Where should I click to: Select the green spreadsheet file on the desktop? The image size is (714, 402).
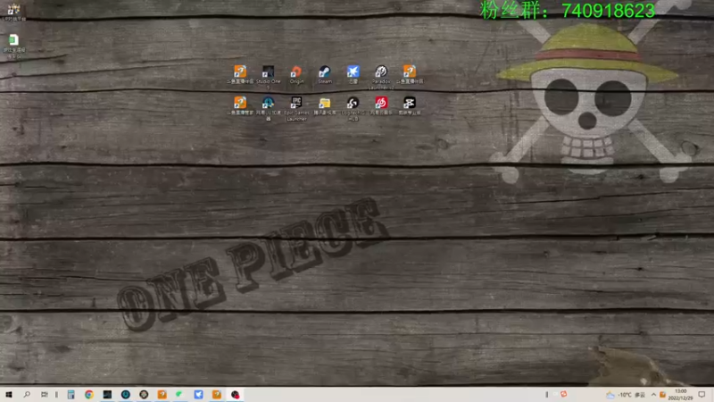coord(14,46)
